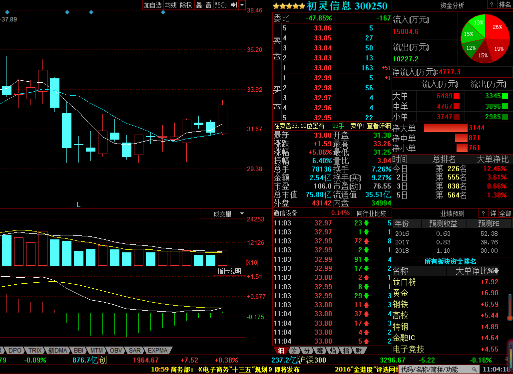Toggle ex-rights adjustment with 除权 button

click(x=186, y=5)
